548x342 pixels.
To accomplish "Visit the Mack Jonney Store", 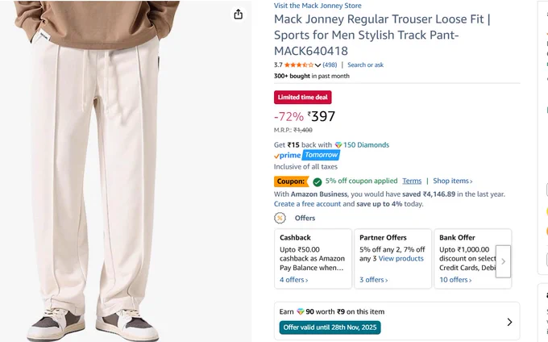I will click(x=318, y=6).
